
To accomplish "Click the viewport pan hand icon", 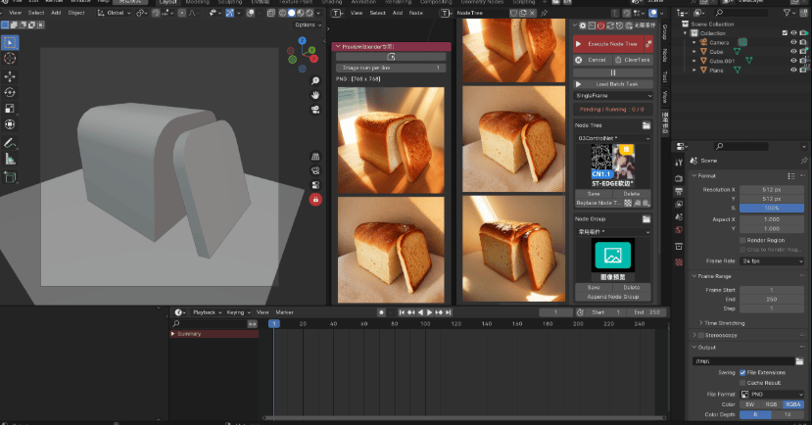I will (315, 95).
